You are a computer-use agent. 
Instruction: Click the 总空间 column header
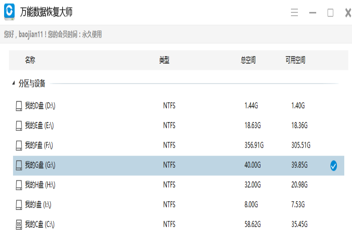[x=248, y=60]
